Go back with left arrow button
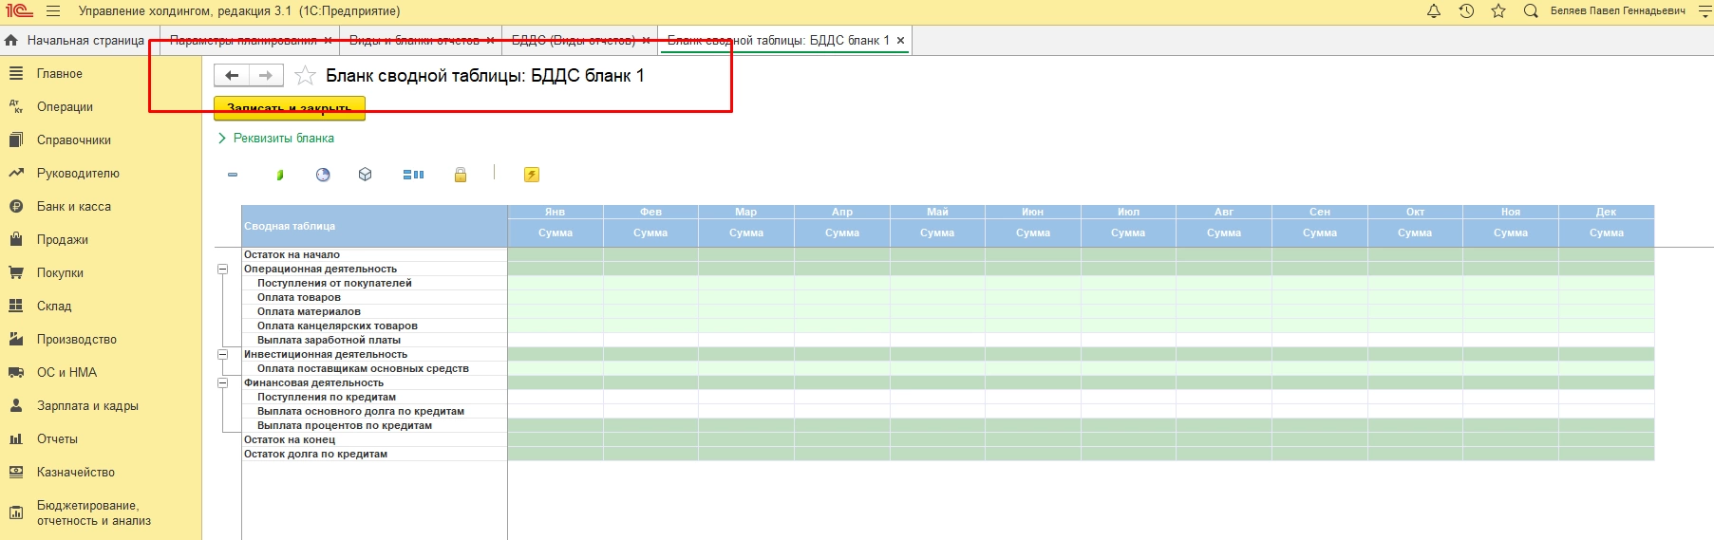This screenshot has height=540, width=1714. click(232, 75)
